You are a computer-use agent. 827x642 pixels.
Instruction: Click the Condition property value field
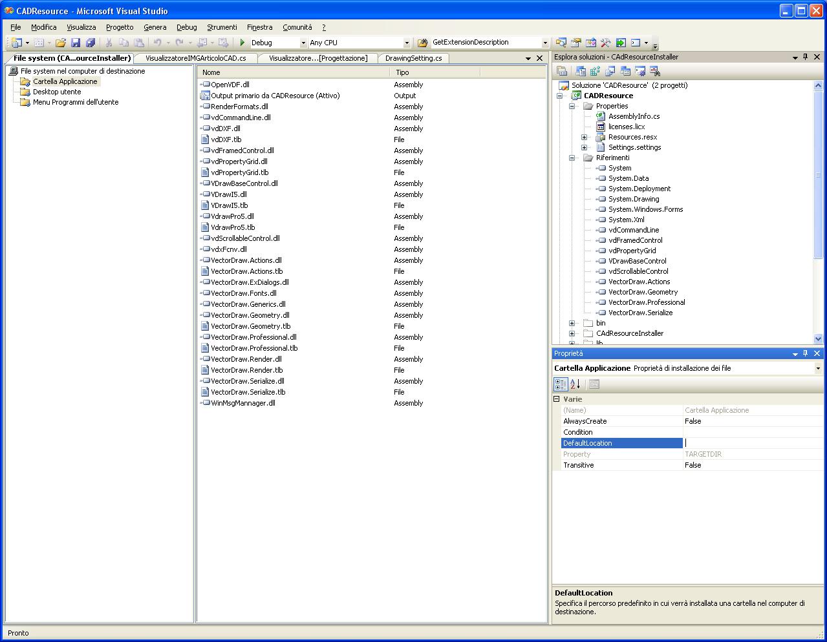(753, 432)
